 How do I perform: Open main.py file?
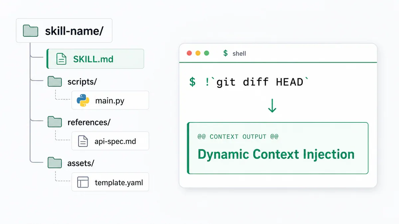pos(110,100)
